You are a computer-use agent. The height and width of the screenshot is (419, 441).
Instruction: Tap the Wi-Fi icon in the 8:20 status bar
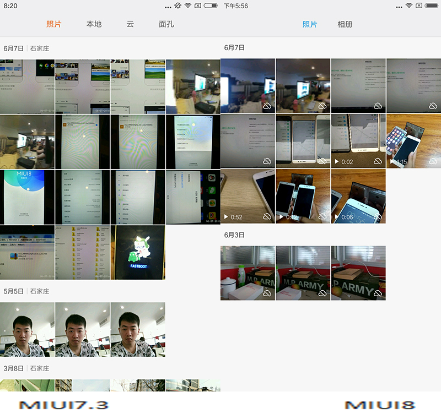click(188, 6)
